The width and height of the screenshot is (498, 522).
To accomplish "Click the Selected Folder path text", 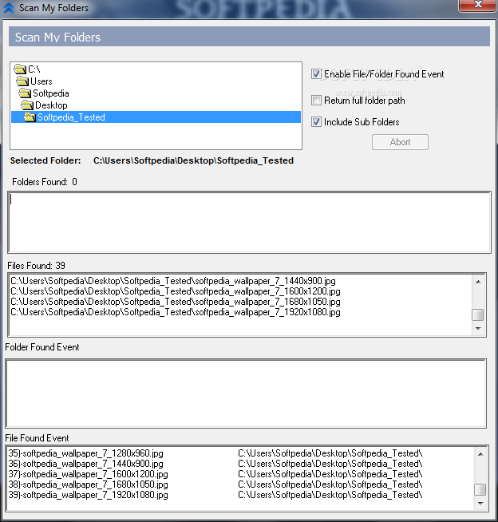I will coord(193,160).
